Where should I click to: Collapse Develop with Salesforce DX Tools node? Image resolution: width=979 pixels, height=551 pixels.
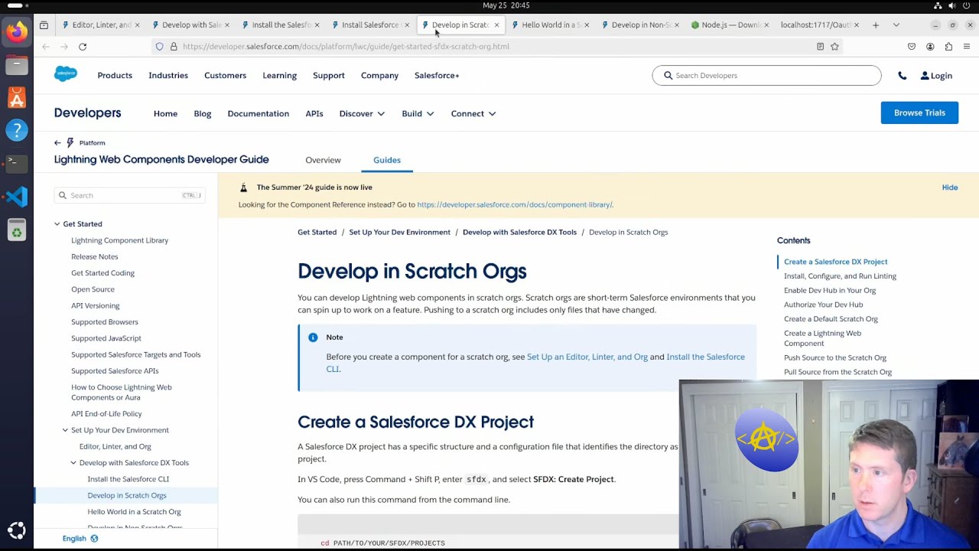[73, 463]
